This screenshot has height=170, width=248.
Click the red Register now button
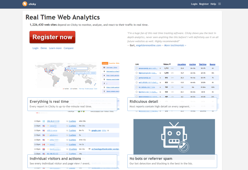[52, 37]
